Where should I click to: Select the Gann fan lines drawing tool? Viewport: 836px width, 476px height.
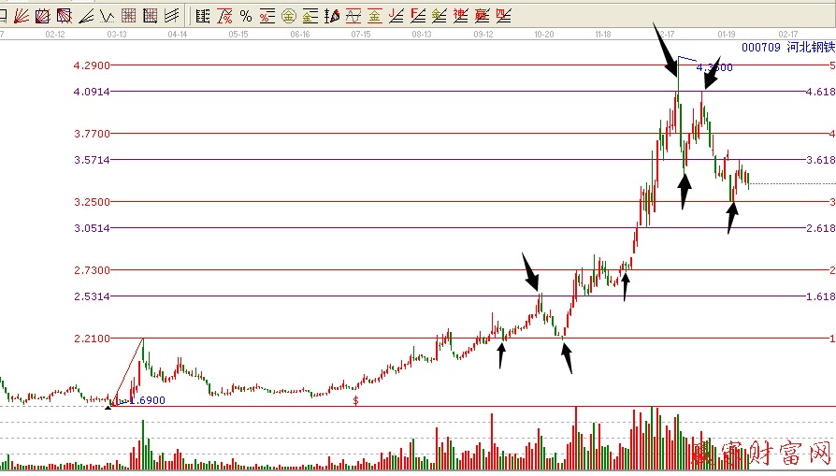(22, 15)
